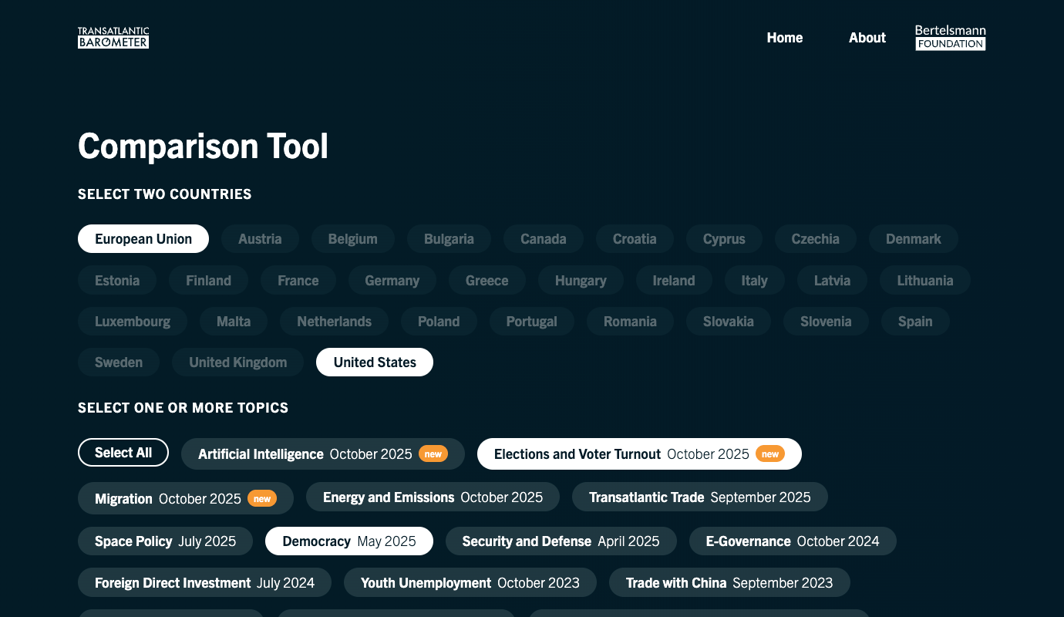1064x617 pixels.
Task: Open the Bertelsmann Foundation logo link
Action: 950,38
